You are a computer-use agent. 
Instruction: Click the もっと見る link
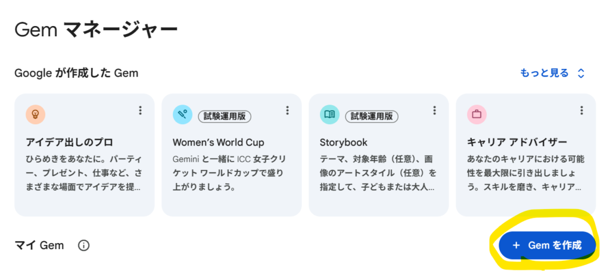pyautogui.click(x=544, y=74)
